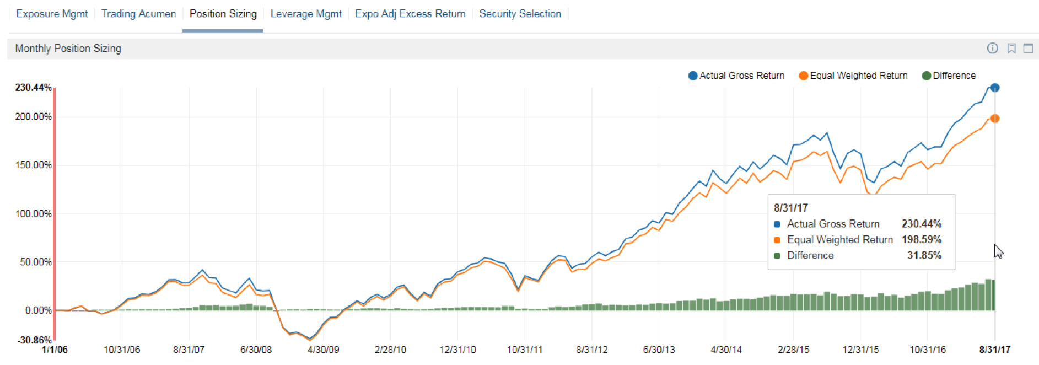Maximize the Monthly Position Sizing panel

(1028, 49)
